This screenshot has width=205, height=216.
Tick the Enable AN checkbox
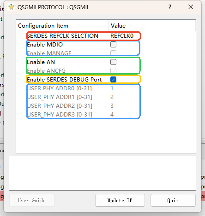pyautogui.click(x=113, y=62)
